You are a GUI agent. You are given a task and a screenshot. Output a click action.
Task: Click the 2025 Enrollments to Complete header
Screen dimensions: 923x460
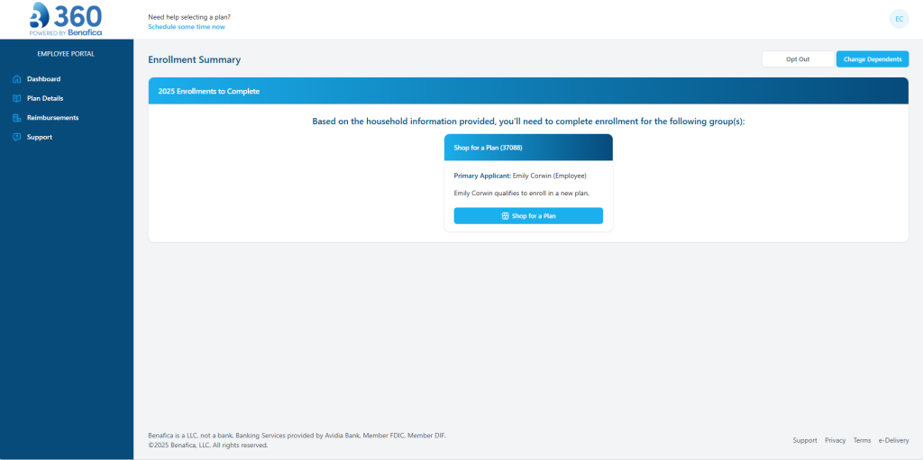click(x=528, y=91)
